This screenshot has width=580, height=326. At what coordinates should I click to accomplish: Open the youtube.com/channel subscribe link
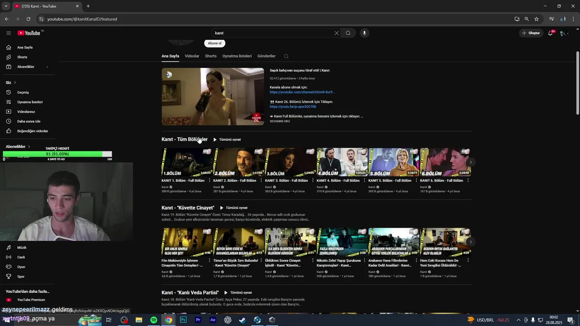click(x=302, y=92)
